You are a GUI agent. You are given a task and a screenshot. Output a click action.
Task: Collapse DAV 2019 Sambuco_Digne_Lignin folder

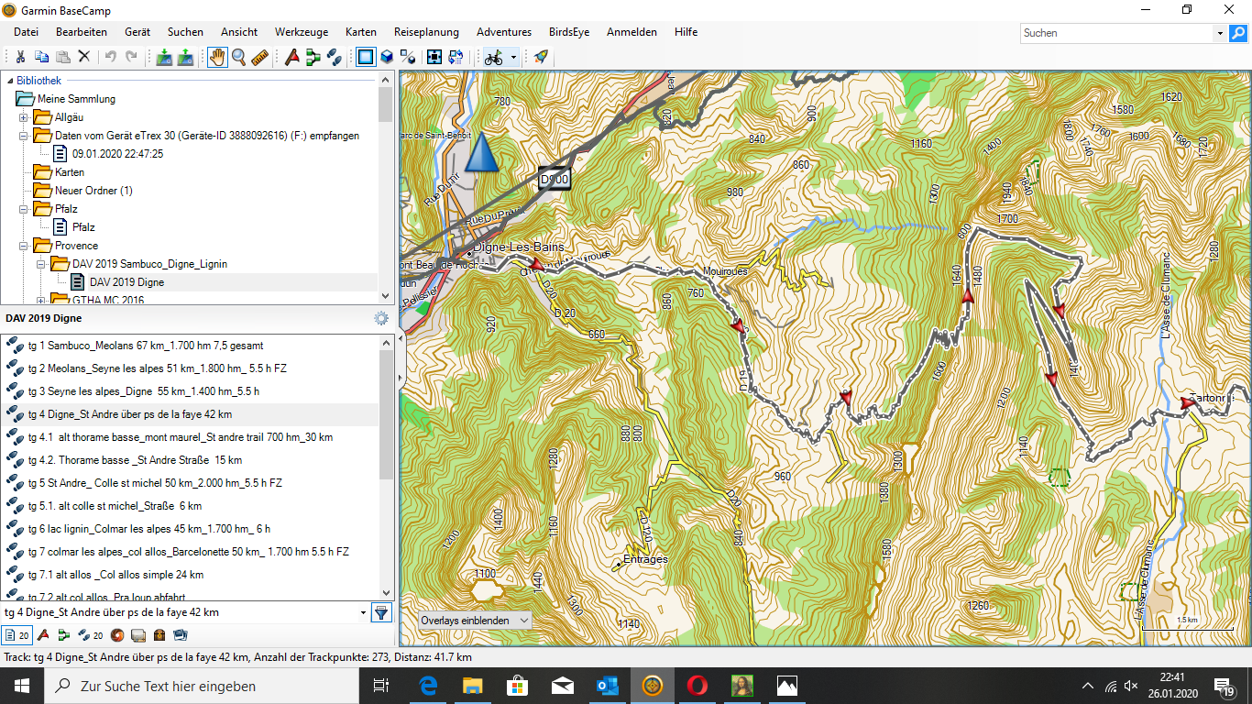click(x=41, y=264)
